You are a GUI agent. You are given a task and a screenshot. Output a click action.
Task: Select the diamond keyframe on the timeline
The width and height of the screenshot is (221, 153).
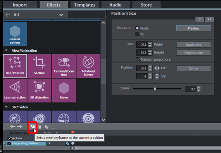coord(73,143)
